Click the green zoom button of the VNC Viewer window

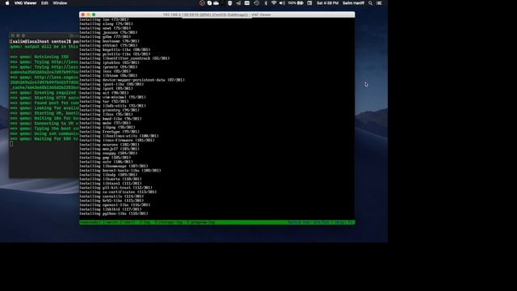(x=94, y=15)
